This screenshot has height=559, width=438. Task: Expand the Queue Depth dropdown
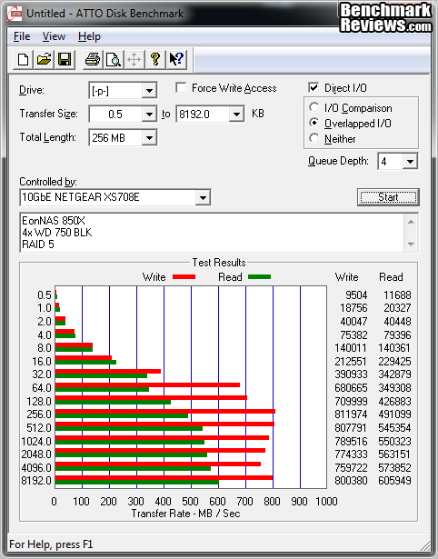[x=410, y=162]
